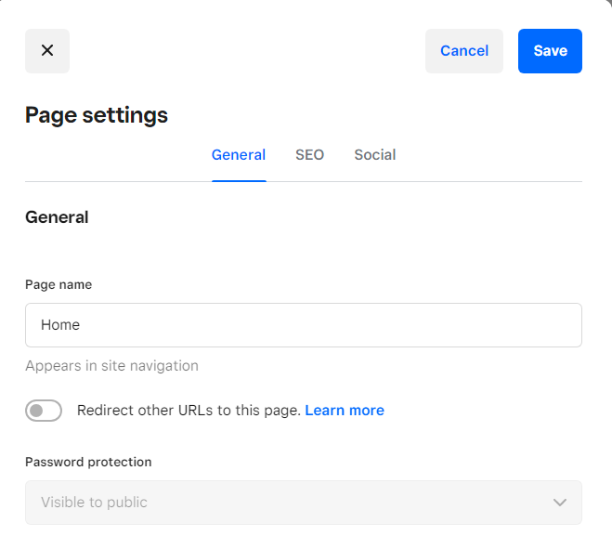Click the Page name field label
The height and width of the screenshot is (536, 612).
click(59, 284)
